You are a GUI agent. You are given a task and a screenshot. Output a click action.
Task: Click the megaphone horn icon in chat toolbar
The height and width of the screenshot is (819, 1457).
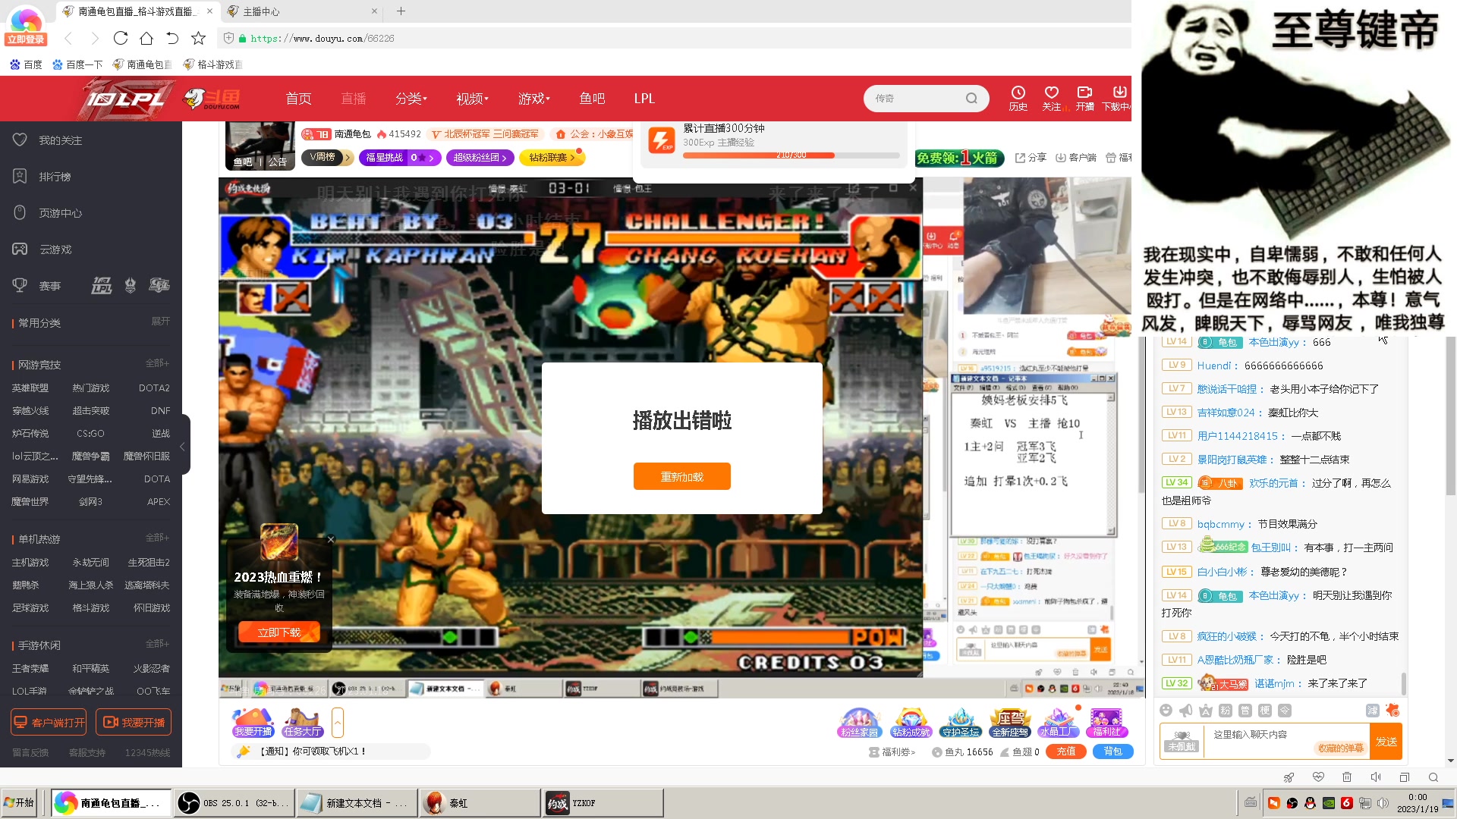pyautogui.click(x=1186, y=711)
